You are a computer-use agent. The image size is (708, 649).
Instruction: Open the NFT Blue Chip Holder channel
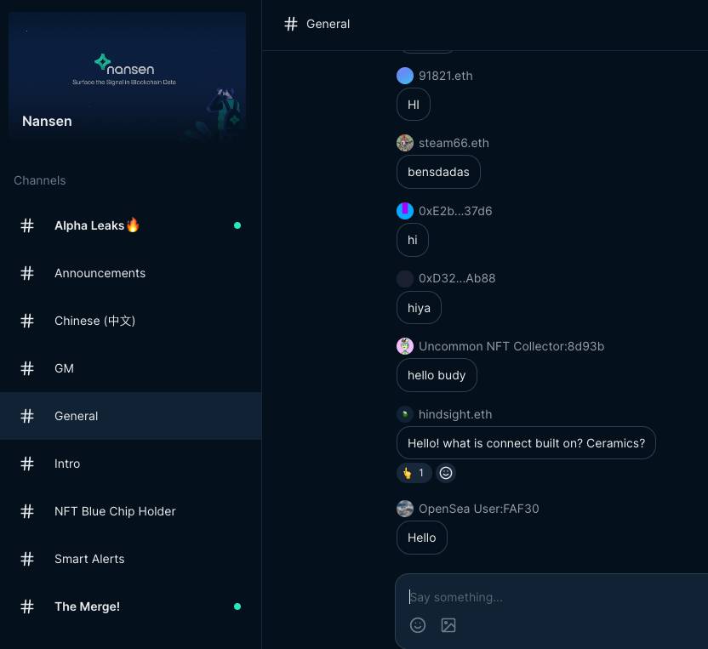pos(115,511)
